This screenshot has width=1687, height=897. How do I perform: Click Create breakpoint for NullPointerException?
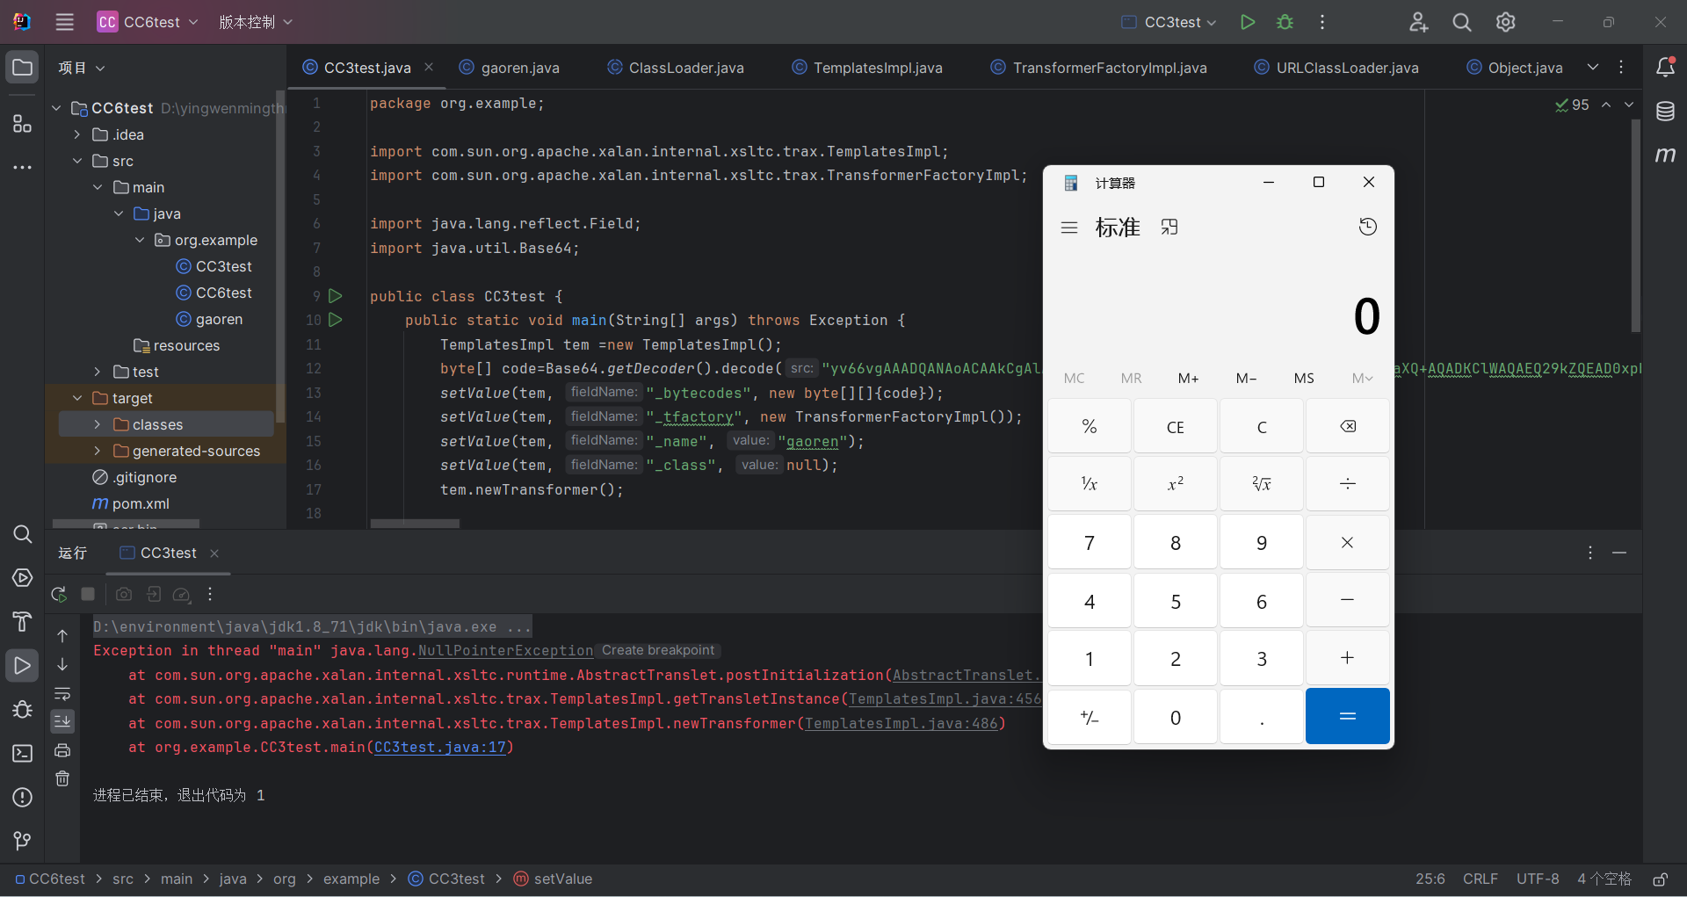[658, 650]
